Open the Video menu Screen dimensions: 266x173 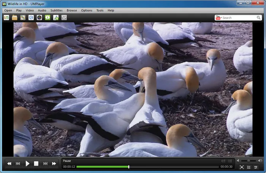coord(30,10)
